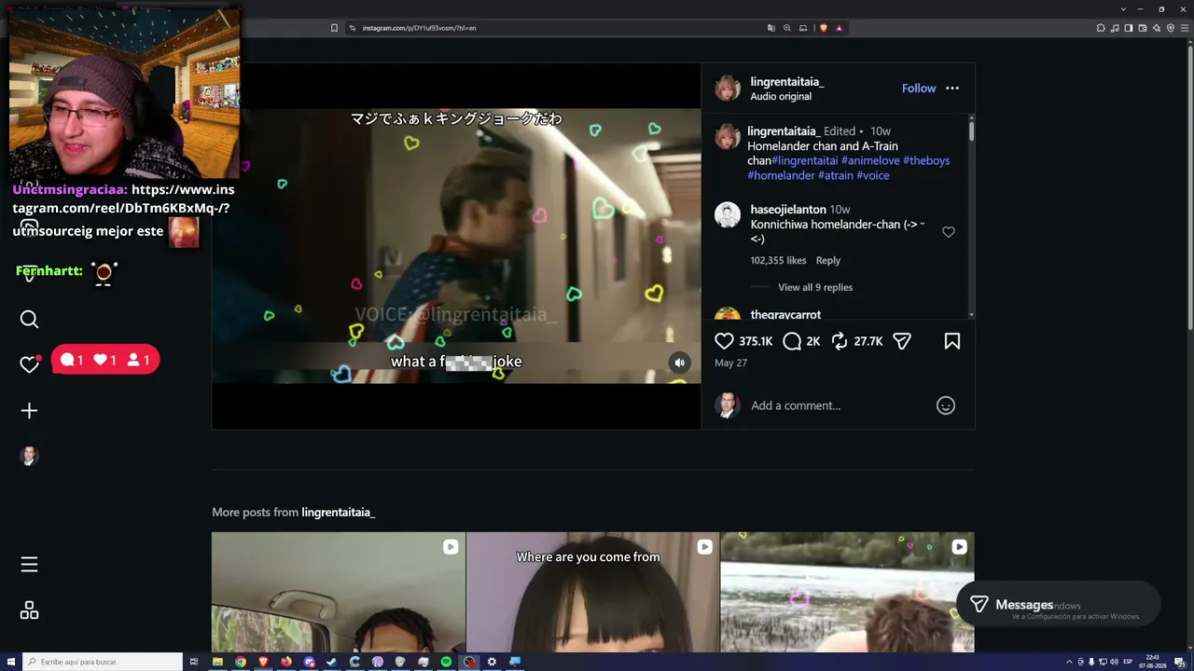1194x671 pixels.
Task: Switch the ESP keyboard language
Action: click(1129, 662)
